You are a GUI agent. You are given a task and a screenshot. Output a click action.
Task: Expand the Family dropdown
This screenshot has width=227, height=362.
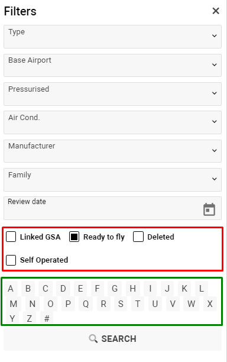point(112,179)
